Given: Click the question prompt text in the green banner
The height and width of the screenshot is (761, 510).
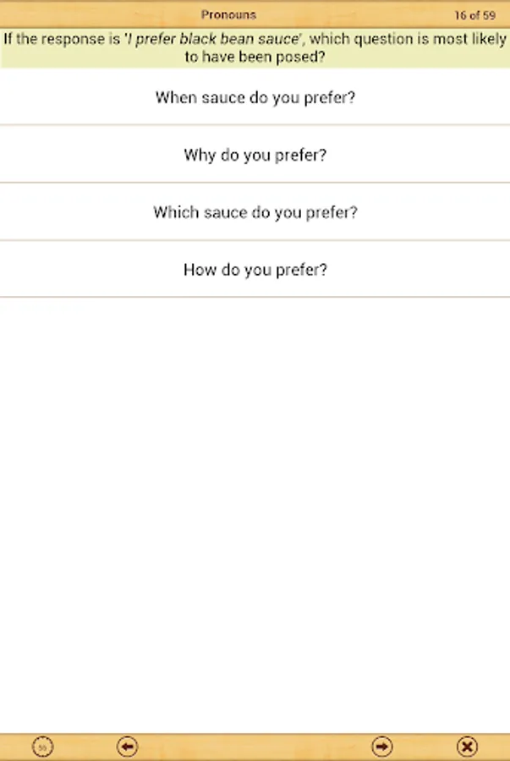Looking at the screenshot, I should [255, 47].
